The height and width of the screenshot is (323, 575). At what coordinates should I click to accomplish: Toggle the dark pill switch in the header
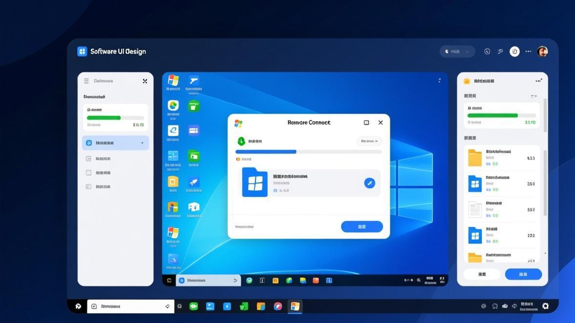[457, 52]
